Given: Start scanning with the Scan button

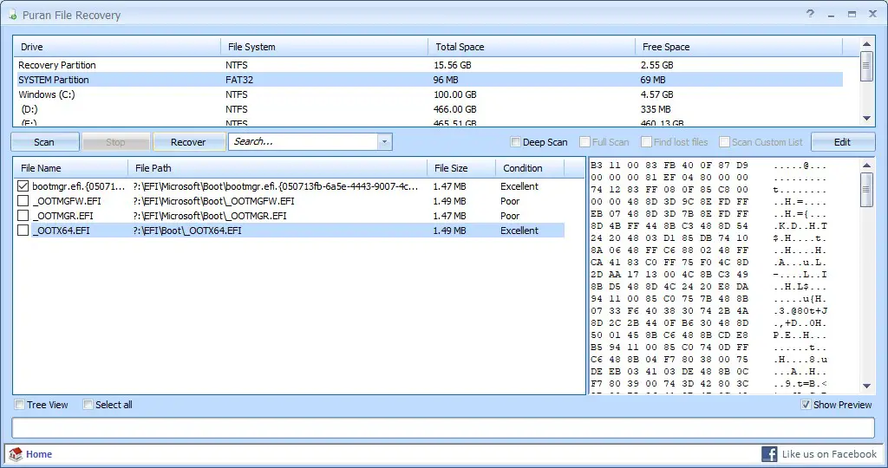Looking at the screenshot, I should (x=45, y=142).
